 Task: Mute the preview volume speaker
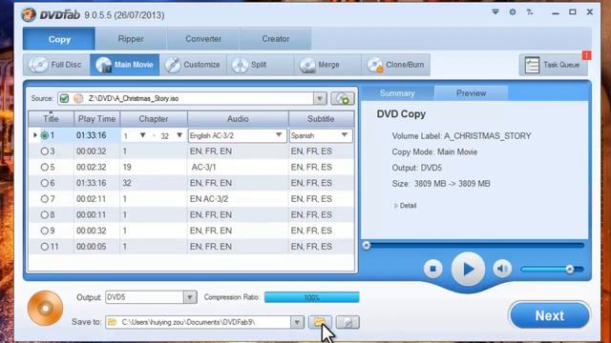coord(502,269)
